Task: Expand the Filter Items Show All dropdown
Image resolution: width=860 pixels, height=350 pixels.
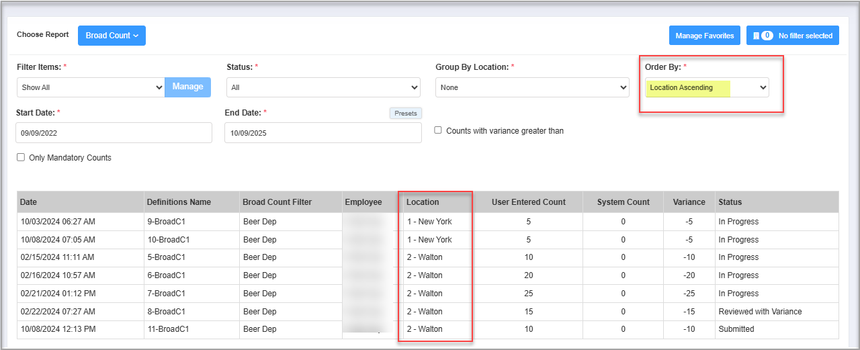Action: pos(90,87)
